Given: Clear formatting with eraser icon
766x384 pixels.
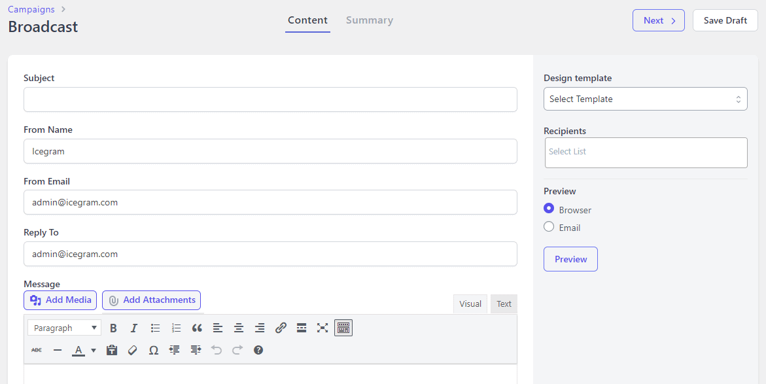Looking at the screenshot, I should pyautogui.click(x=132, y=350).
